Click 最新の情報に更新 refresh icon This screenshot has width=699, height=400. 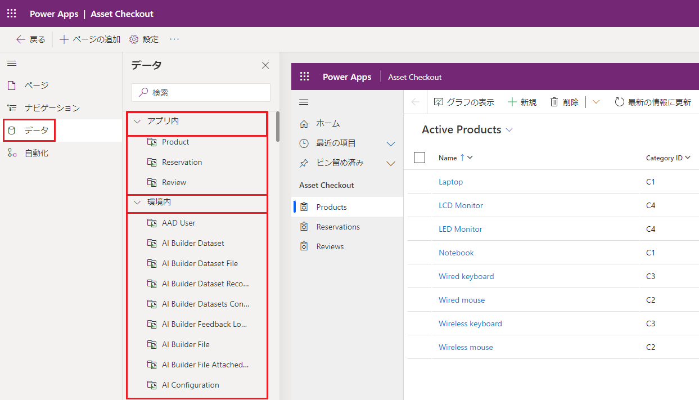(x=619, y=102)
